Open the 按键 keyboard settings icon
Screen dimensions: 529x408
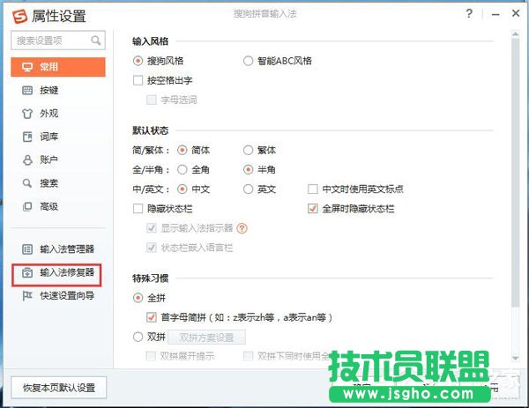[26, 90]
